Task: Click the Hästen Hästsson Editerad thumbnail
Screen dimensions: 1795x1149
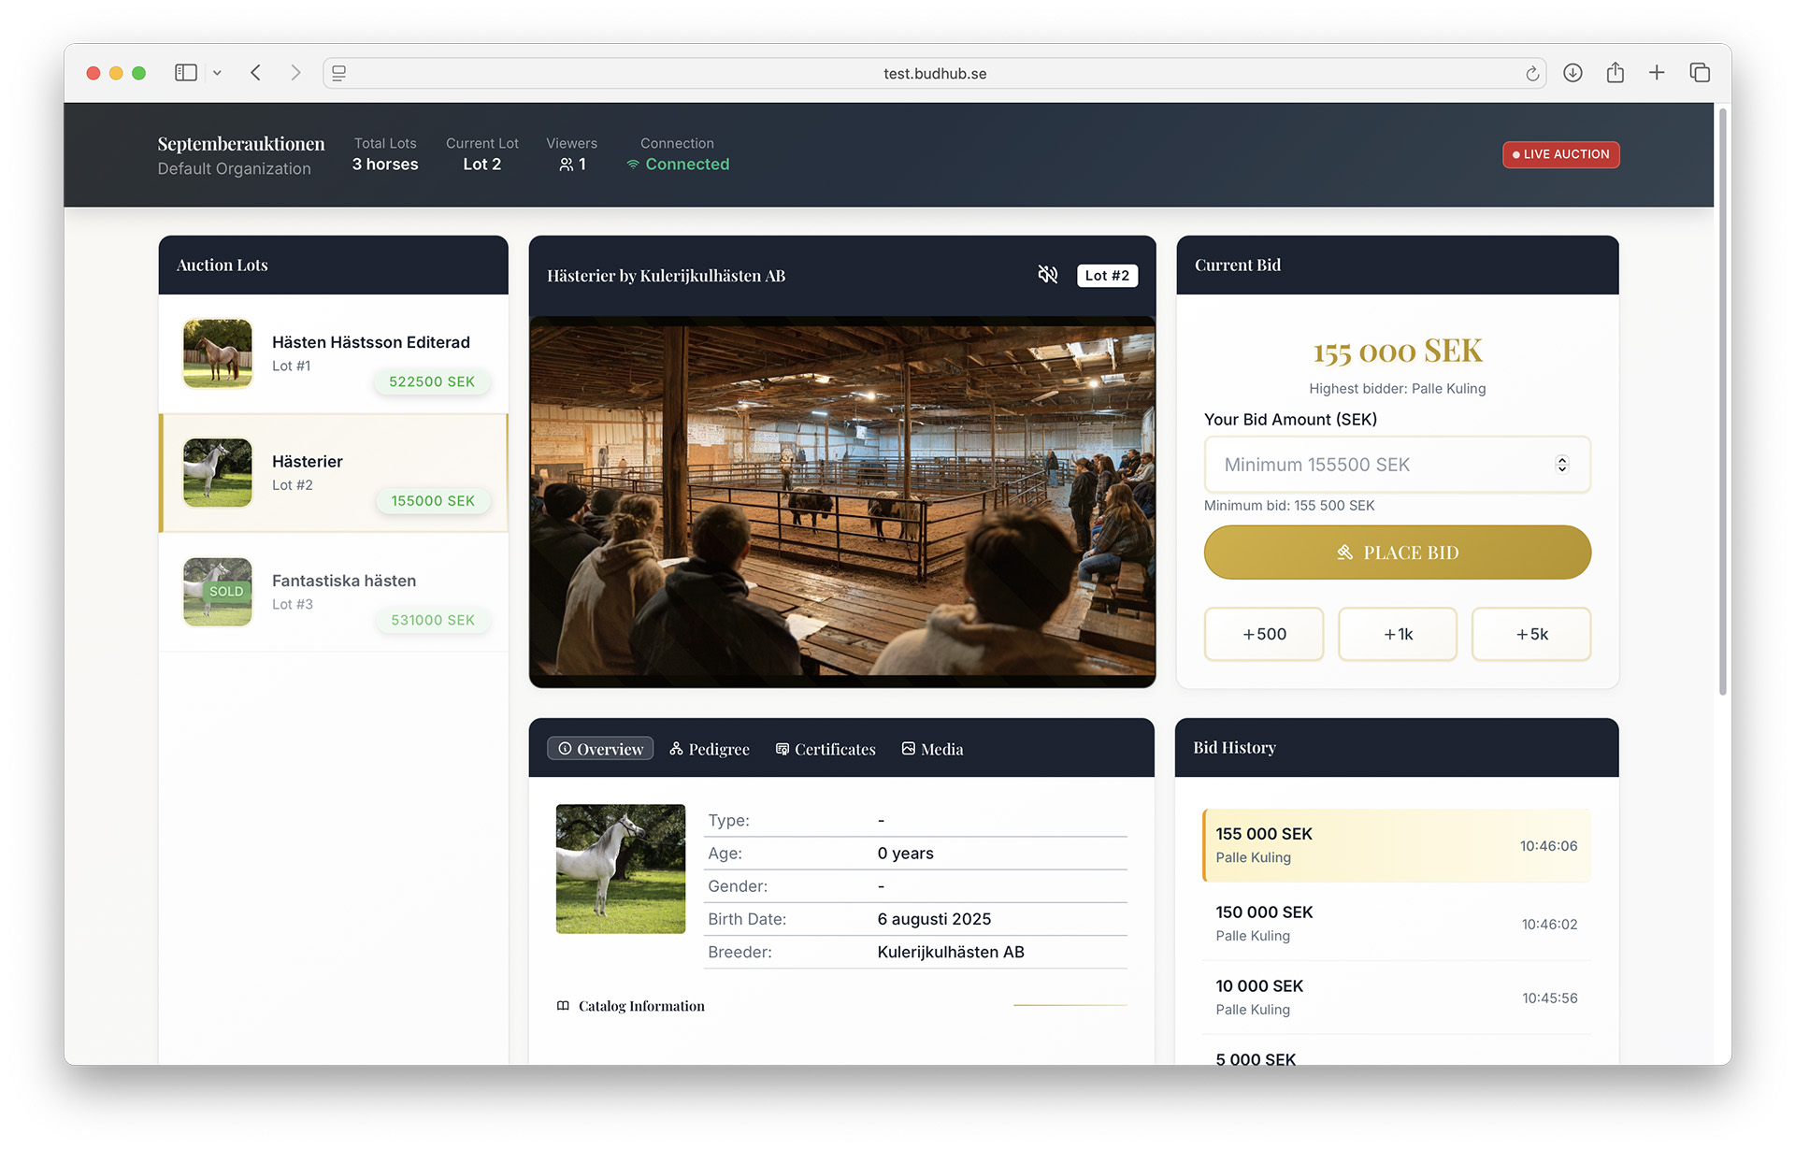Action: coord(217,353)
